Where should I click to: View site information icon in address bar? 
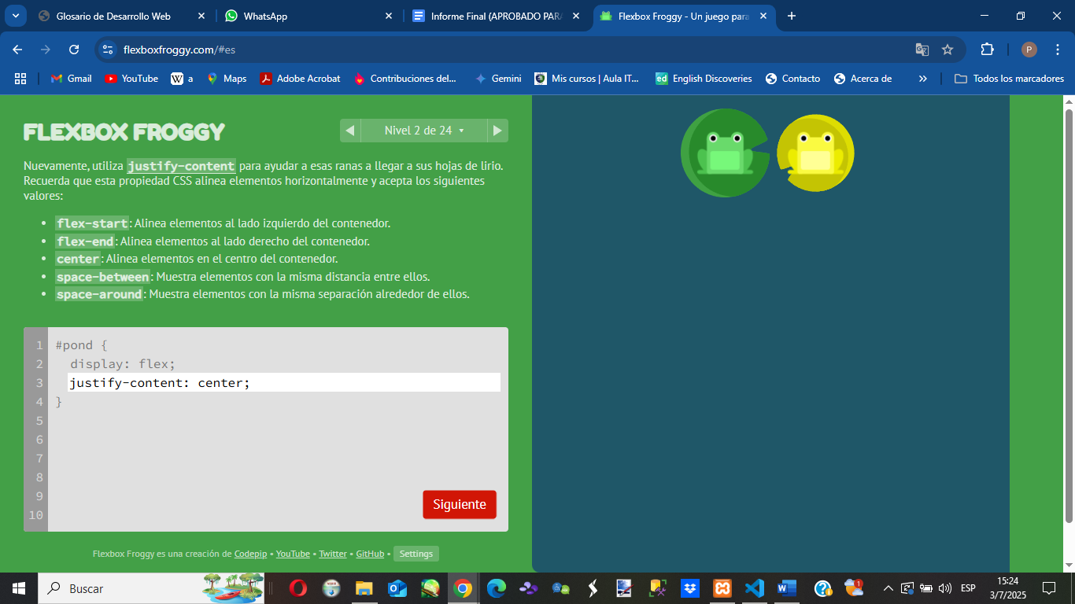(x=109, y=50)
